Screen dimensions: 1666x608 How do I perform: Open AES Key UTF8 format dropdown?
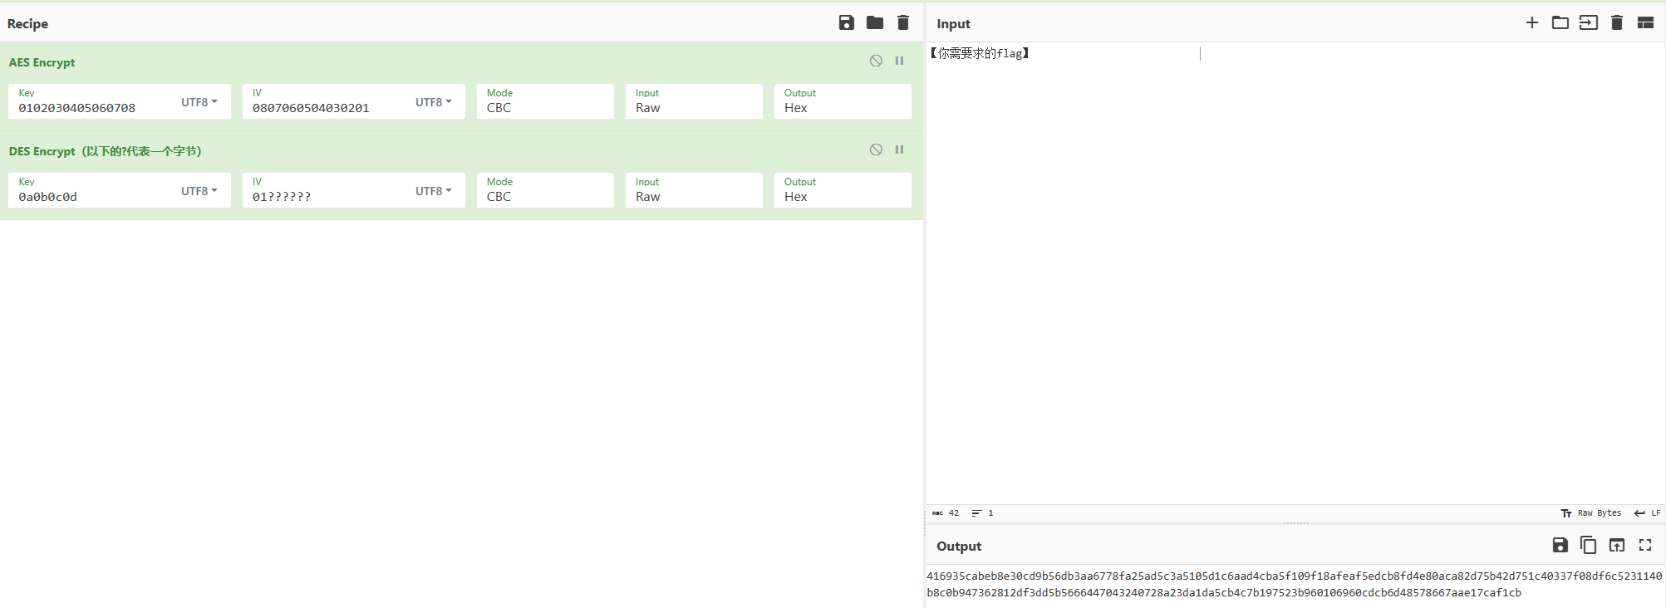point(199,102)
